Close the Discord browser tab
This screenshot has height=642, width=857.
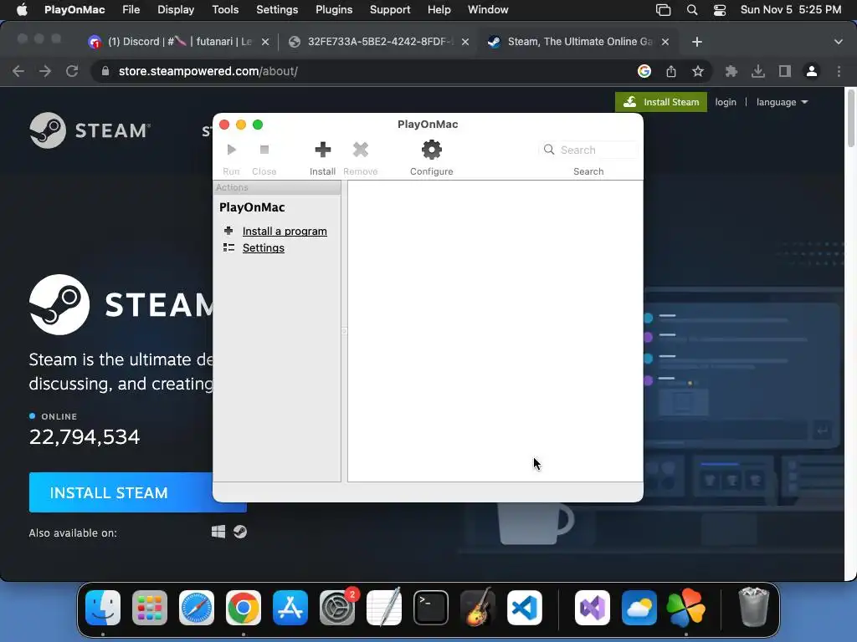click(265, 42)
